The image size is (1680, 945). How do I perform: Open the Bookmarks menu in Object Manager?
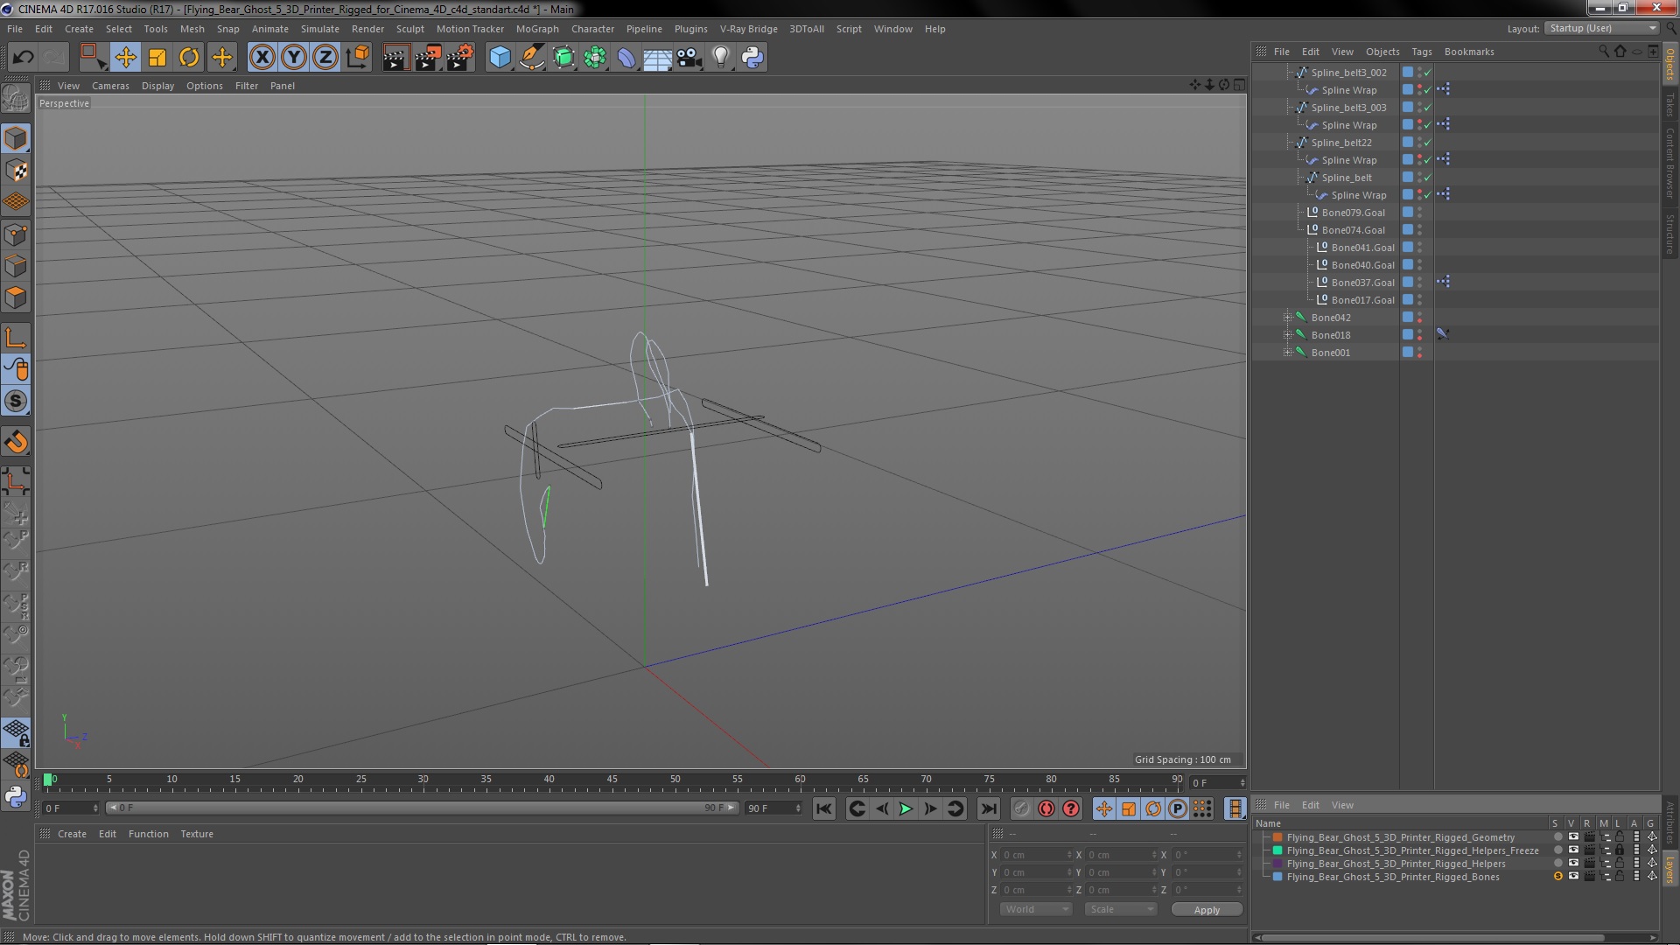click(1468, 52)
